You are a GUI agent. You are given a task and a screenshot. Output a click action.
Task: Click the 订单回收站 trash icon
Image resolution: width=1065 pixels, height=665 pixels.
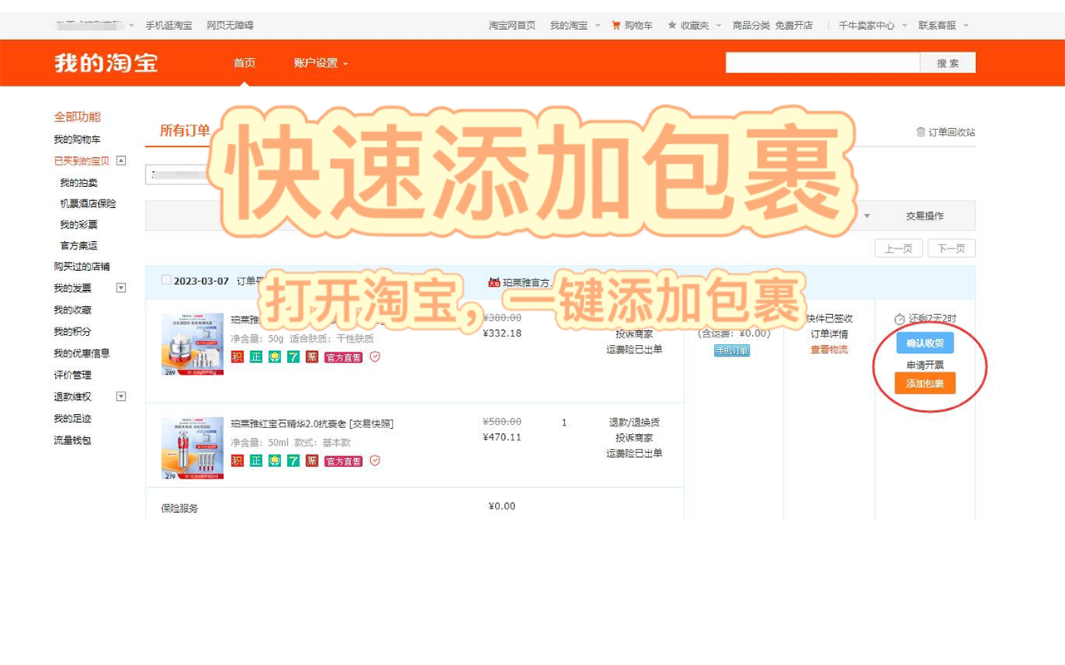[920, 132]
